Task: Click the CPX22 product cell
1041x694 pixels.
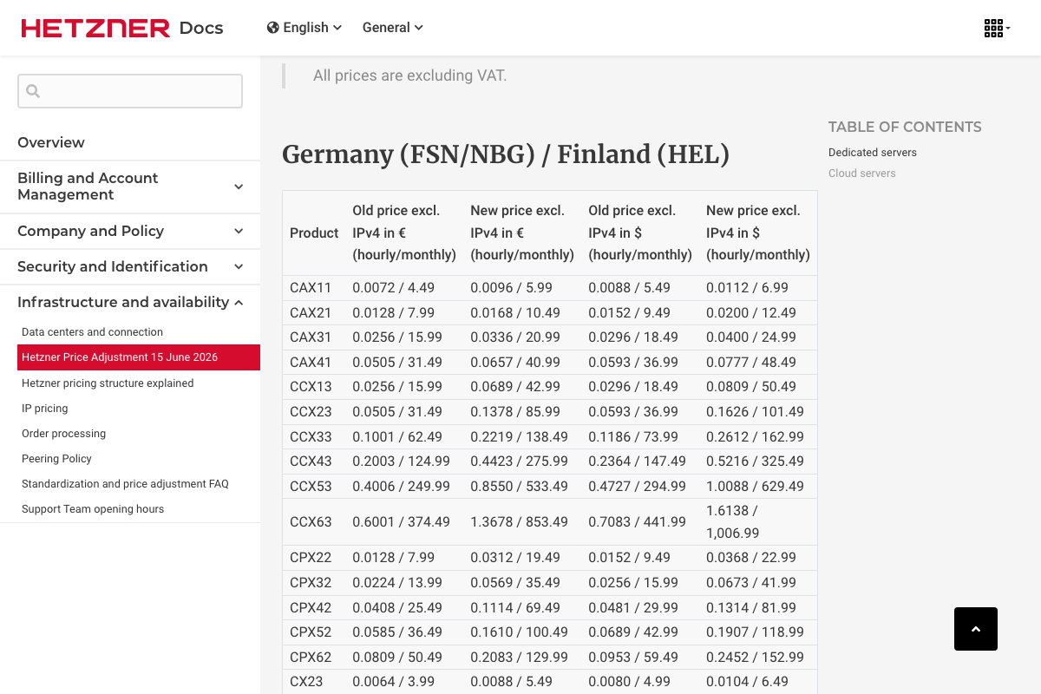Action: pyautogui.click(x=314, y=558)
